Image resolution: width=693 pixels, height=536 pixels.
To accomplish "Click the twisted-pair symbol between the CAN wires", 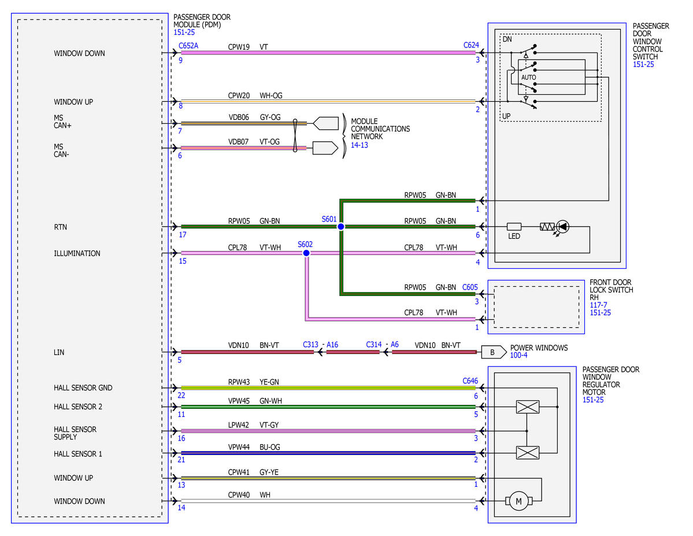I will 295,136.
